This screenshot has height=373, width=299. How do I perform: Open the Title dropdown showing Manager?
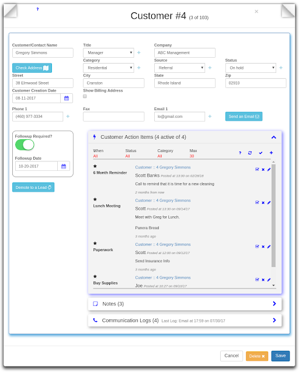pyautogui.click(x=109, y=52)
